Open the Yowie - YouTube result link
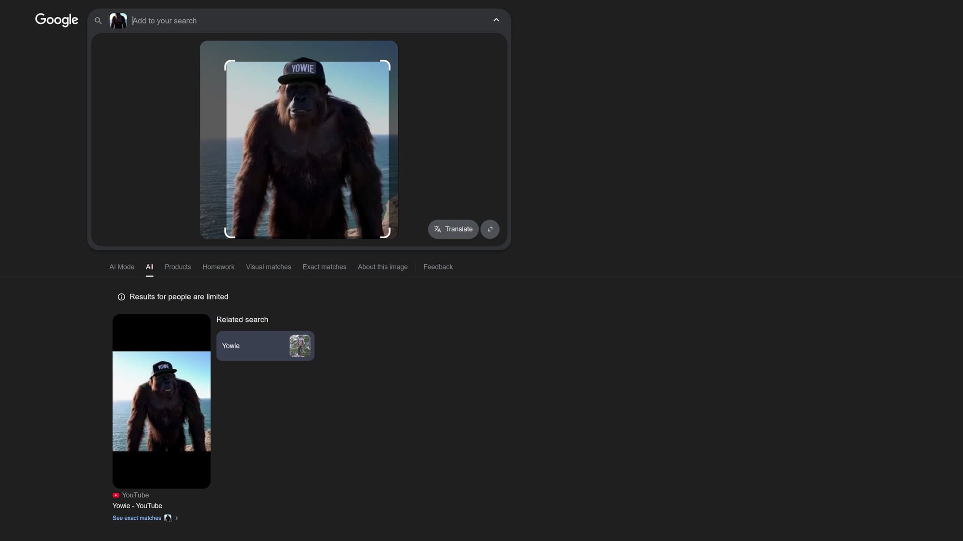This screenshot has height=541, width=963. coord(137,506)
